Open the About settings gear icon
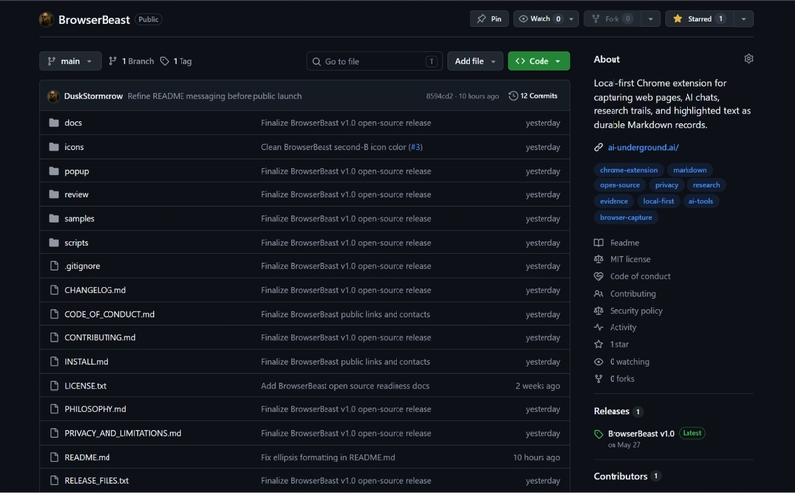Screen dimensions: 795x497 [x=748, y=59]
